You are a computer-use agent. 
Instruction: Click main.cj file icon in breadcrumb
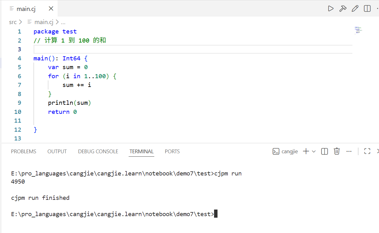coord(30,22)
